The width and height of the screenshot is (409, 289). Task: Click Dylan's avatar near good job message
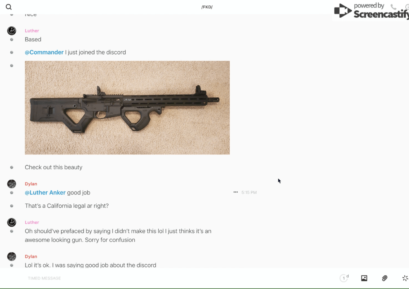tap(12, 184)
